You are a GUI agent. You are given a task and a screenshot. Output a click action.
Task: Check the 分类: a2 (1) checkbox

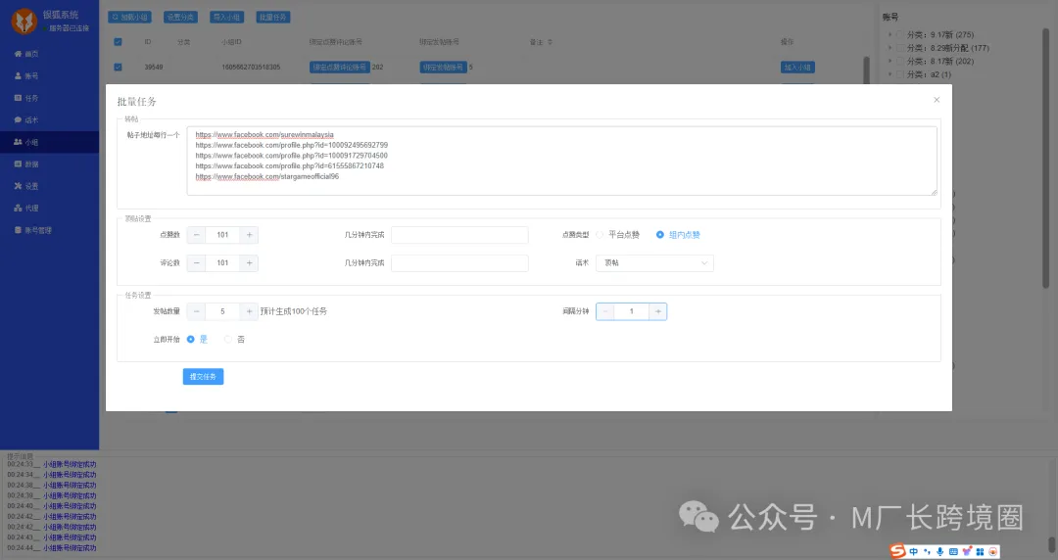point(899,74)
